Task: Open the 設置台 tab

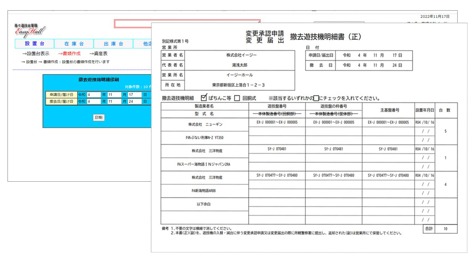Action: 34,44
